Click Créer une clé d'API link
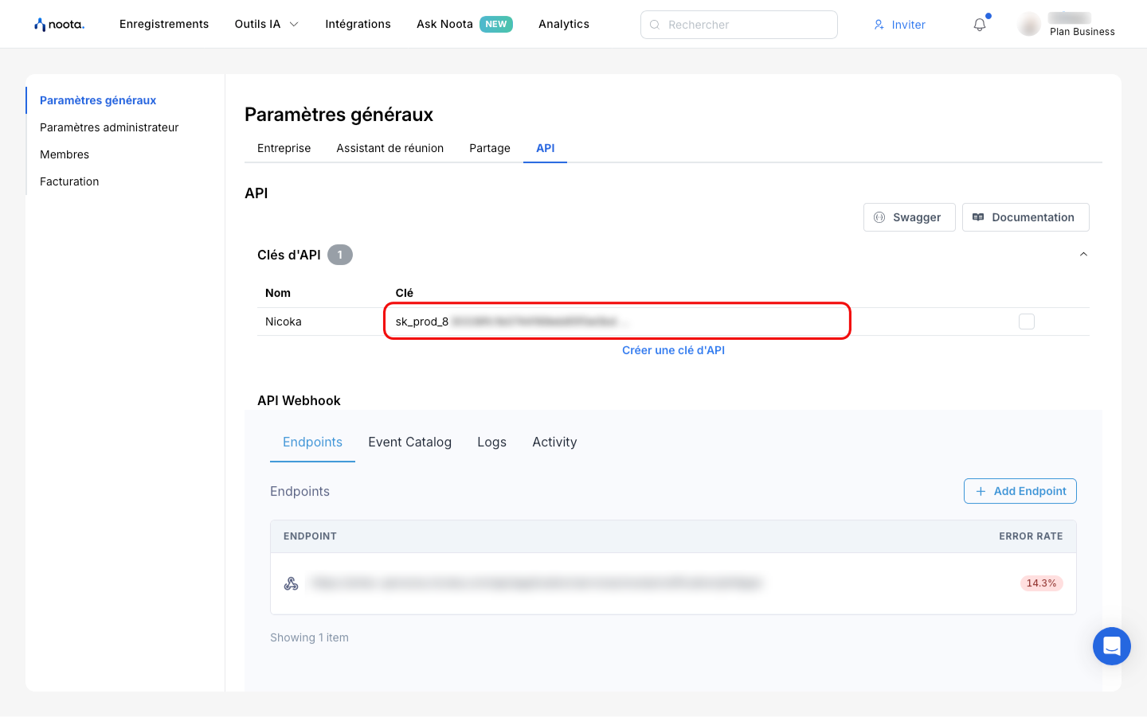The height and width of the screenshot is (717, 1147). (x=673, y=350)
